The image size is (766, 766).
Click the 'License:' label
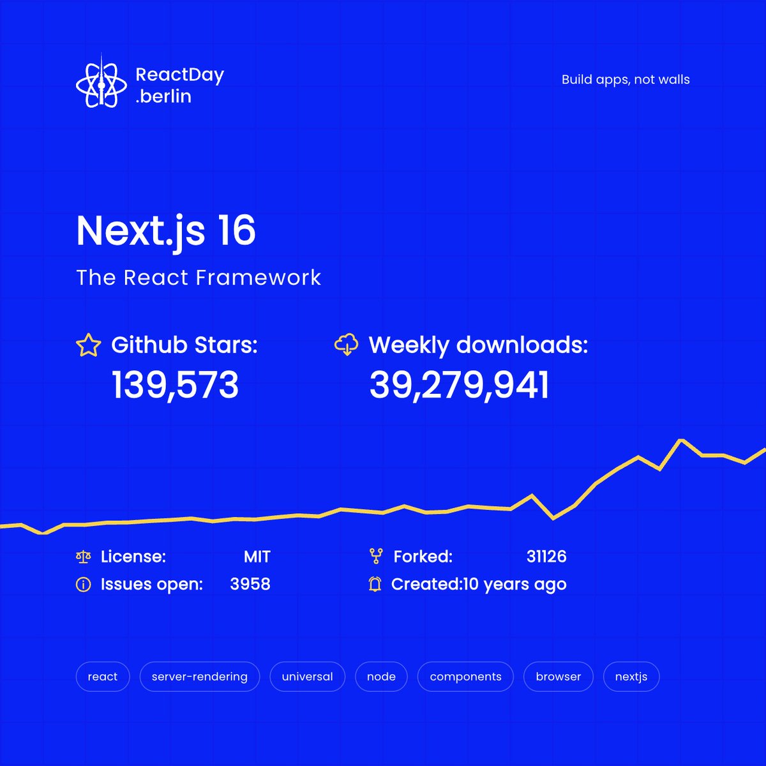coord(133,557)
